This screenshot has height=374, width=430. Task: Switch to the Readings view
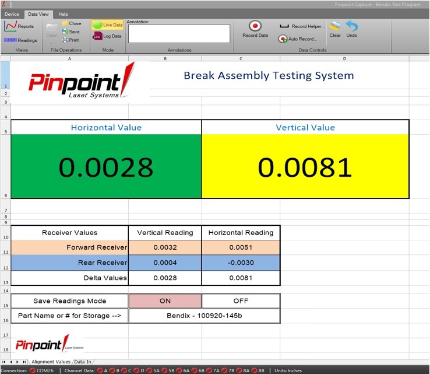[20, 40]
